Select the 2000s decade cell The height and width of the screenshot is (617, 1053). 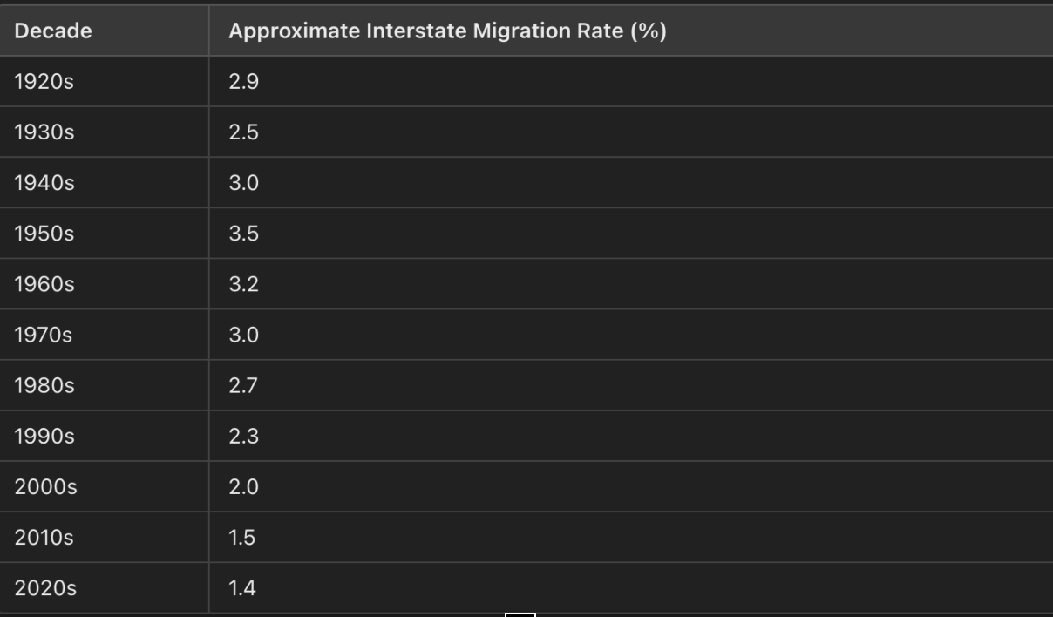click(x=45, y=487)
